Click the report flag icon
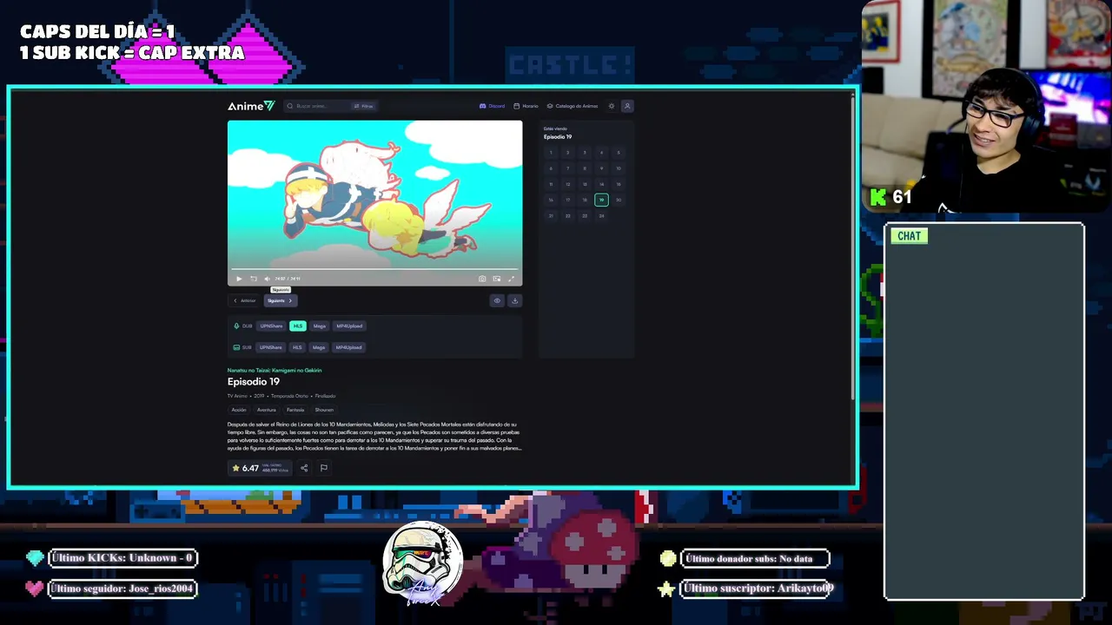This screenshot has width=1112, height=625. pyautogui.click(x=323, y=468)
